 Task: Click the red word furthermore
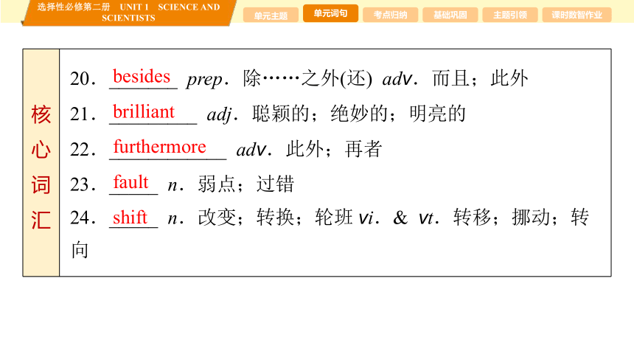coord(159,147)
